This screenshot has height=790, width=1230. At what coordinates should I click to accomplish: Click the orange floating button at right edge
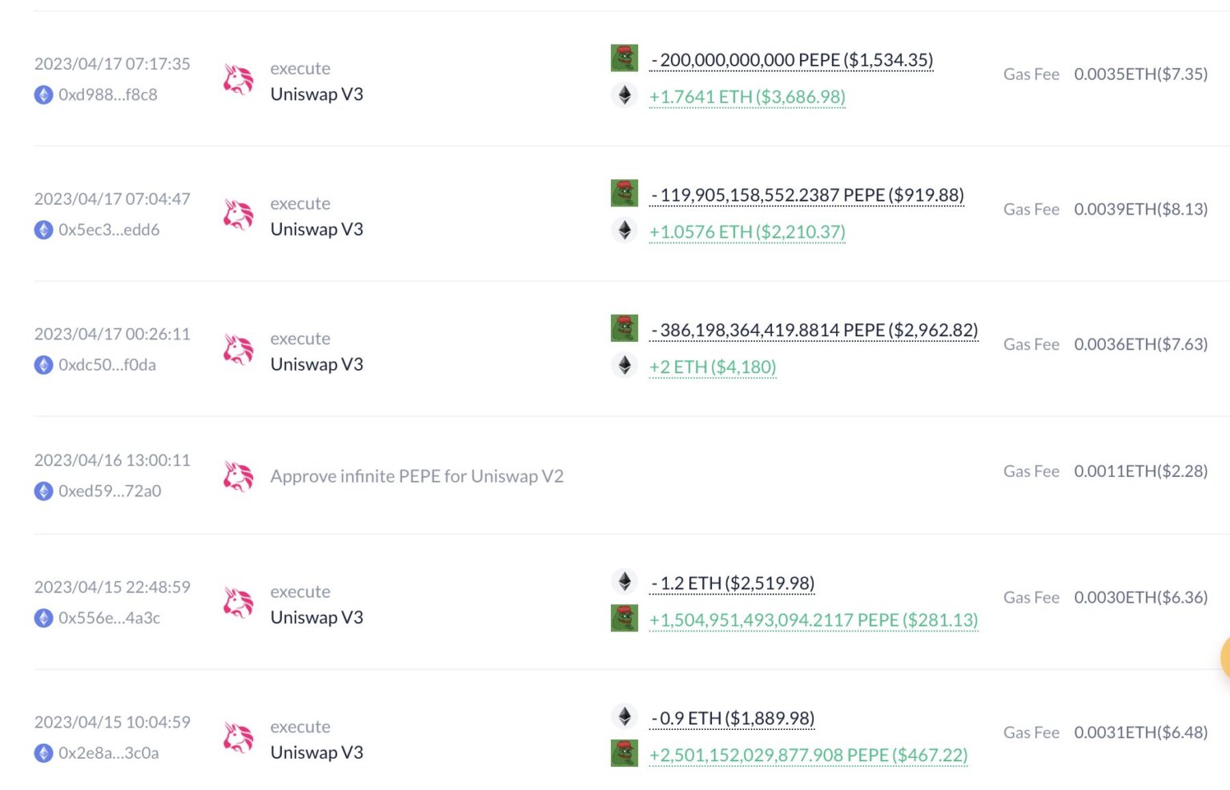click(1224, 656)
